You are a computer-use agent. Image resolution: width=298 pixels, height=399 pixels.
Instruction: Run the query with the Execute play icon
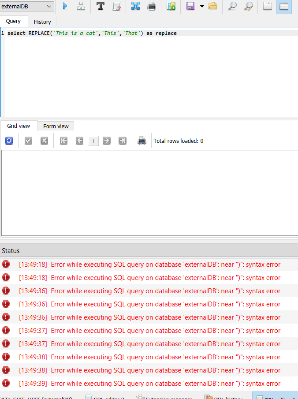(65, 6)
